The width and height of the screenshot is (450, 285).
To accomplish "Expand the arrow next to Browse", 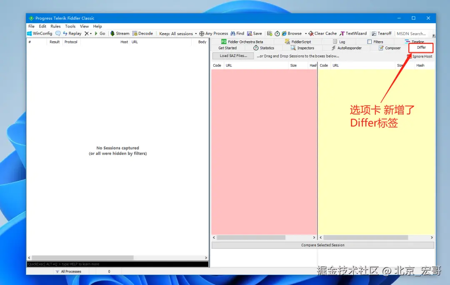I will [306, 34].
